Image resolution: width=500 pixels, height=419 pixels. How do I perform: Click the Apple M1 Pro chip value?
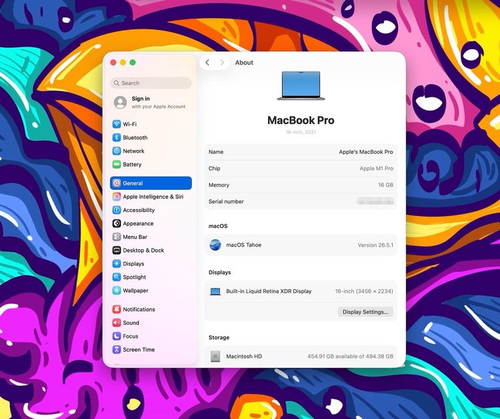pos(376,169)
